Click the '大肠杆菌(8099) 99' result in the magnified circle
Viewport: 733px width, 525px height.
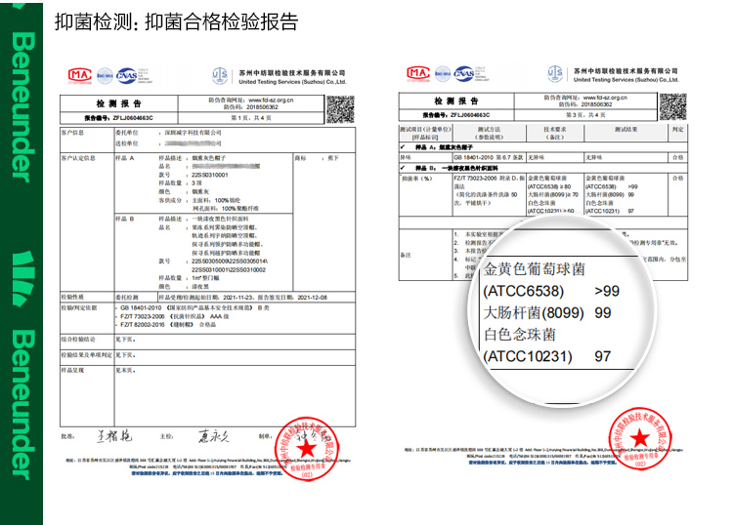coord(547,312)
